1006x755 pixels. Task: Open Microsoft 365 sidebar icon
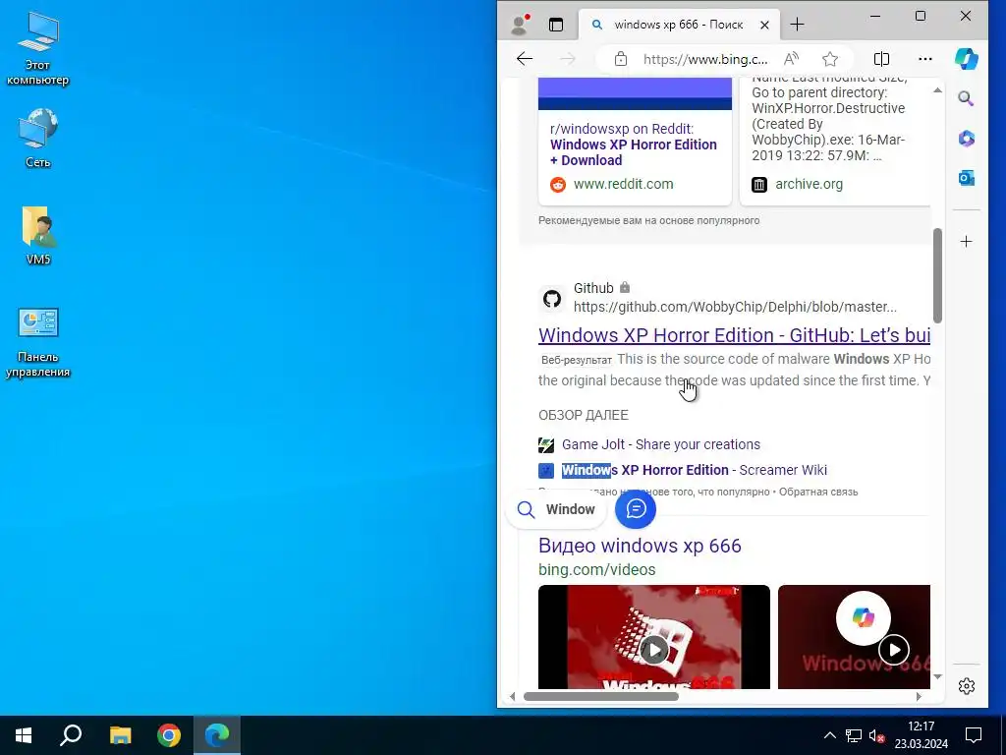pyautogui.click(x=967, y=138)
